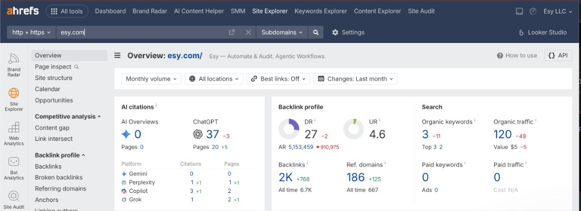The width and height of the screenshot is (581, 211).
Task: Click the info icon next to AI citations
Action: click(x=156, y=105)
